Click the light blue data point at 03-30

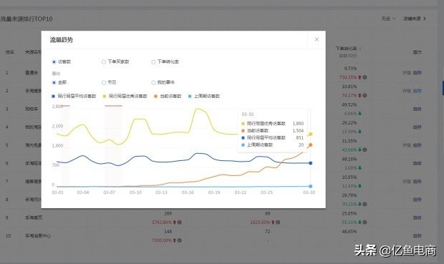(310, 186)
